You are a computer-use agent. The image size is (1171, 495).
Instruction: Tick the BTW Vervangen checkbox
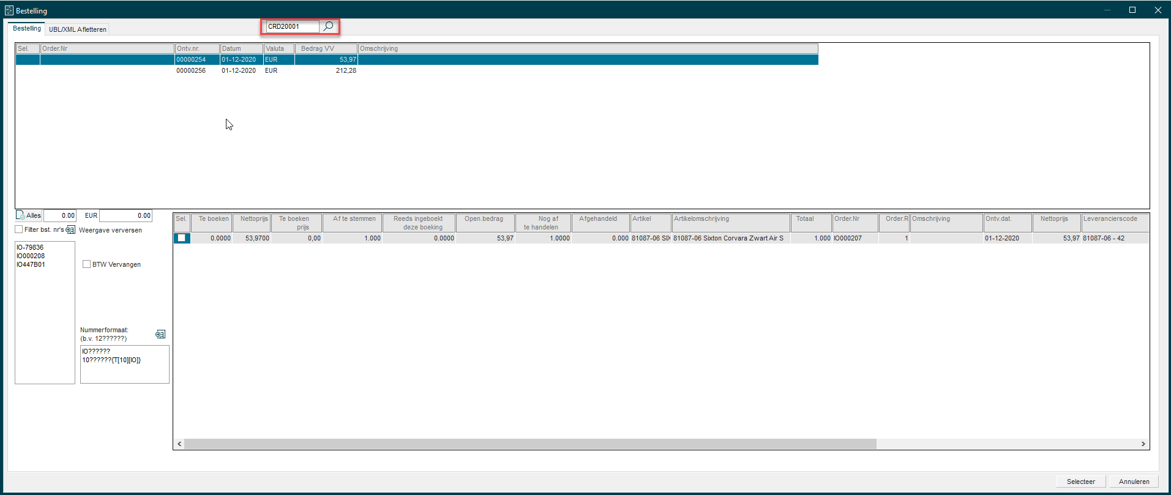tap(87, 264)
